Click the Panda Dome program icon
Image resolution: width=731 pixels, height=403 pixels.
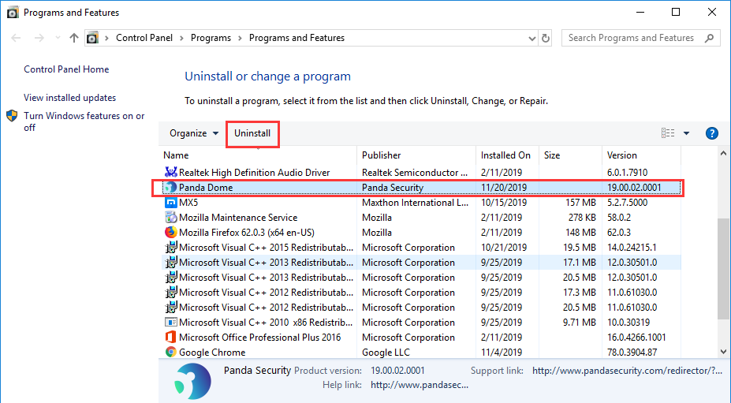click(x=170, y=188)
